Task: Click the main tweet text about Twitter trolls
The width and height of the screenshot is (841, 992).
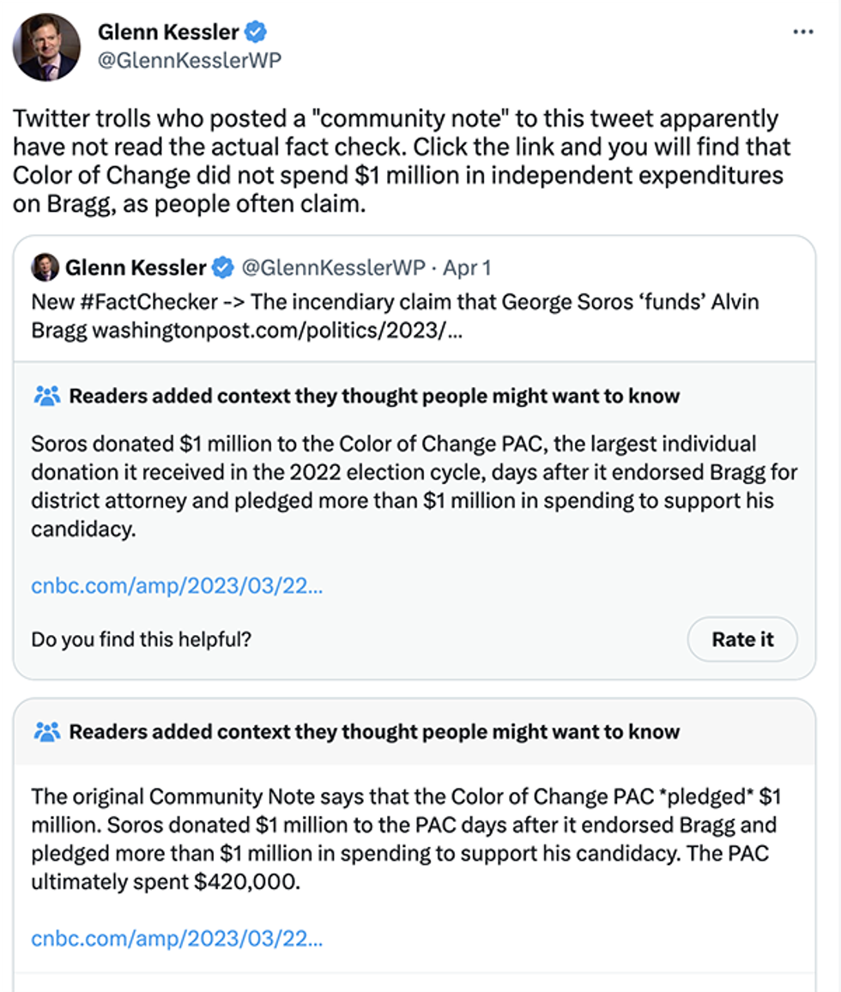Action: point(396,161)
